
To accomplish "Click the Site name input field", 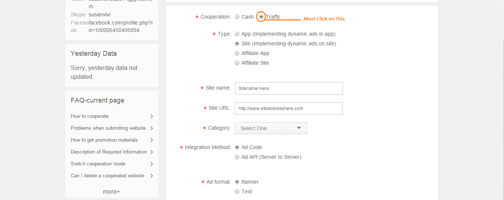I will click(x=289, y=88).
